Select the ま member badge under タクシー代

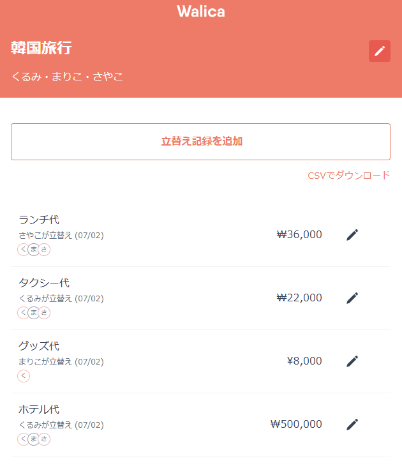(x=34, y=313)
